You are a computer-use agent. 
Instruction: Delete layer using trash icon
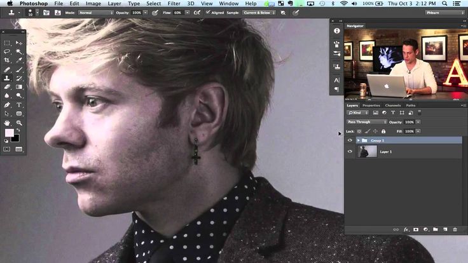(455, 229)
